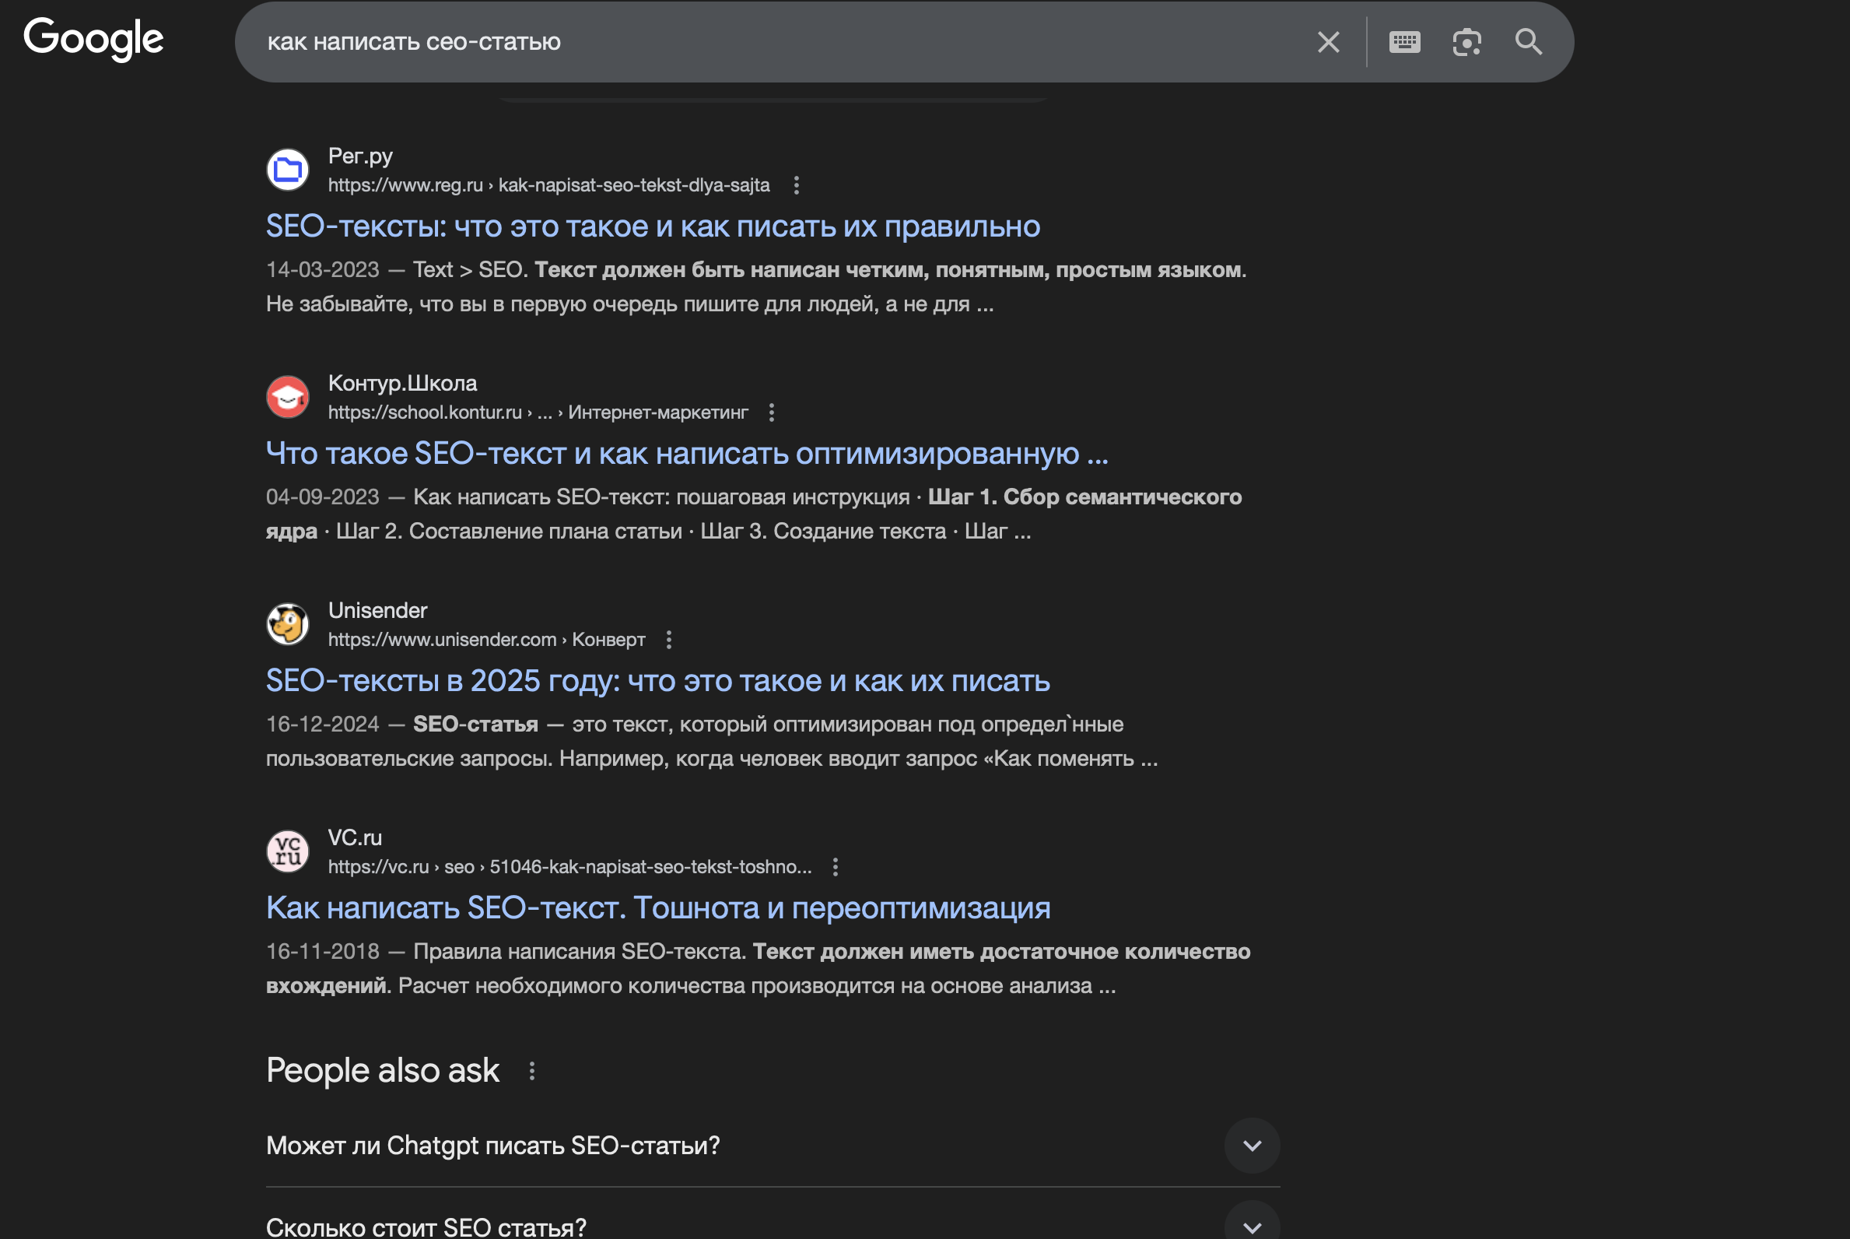Open three-dot menu for Unisender result

tap(669, 639)
